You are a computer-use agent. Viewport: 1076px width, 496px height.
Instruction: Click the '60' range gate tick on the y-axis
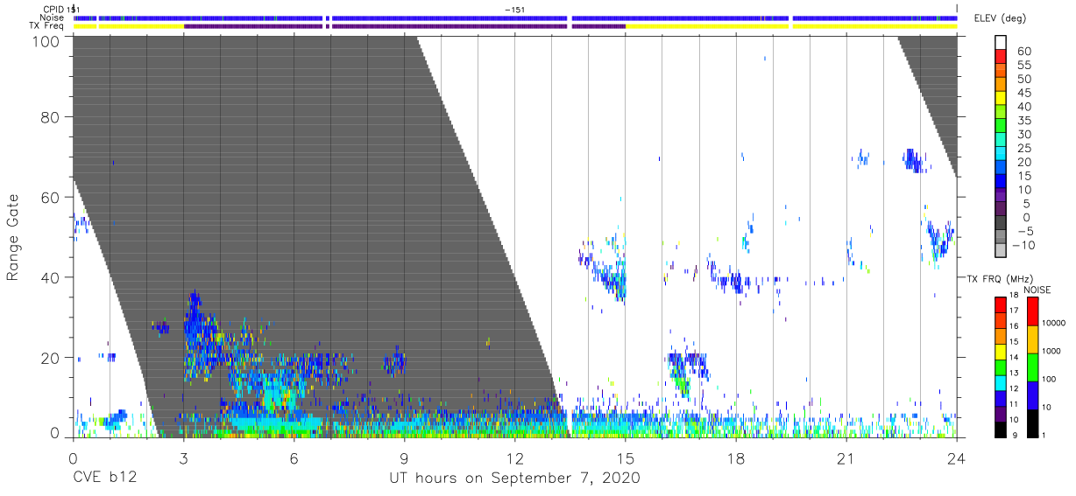click(50, 198)
